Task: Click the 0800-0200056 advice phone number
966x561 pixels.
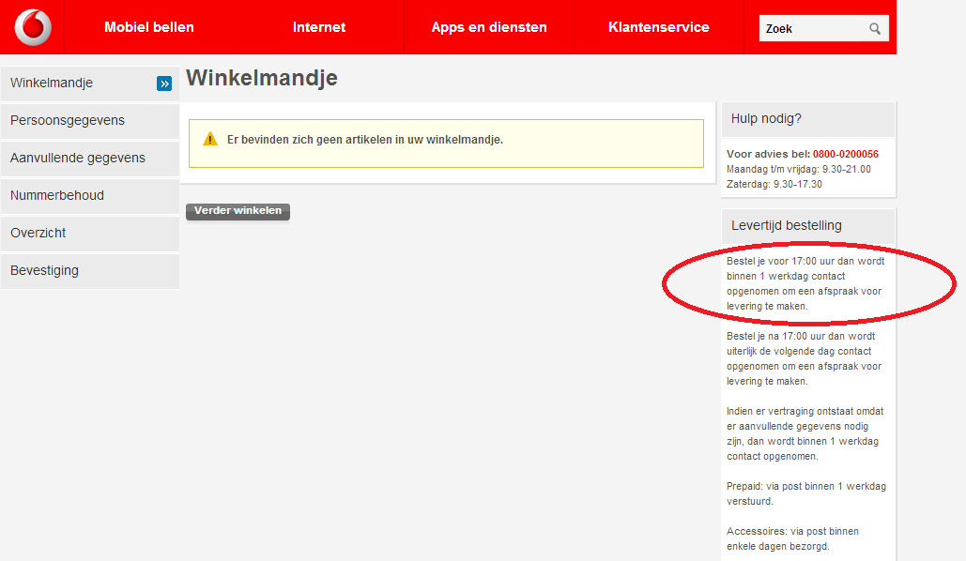Action: point(846,154)
